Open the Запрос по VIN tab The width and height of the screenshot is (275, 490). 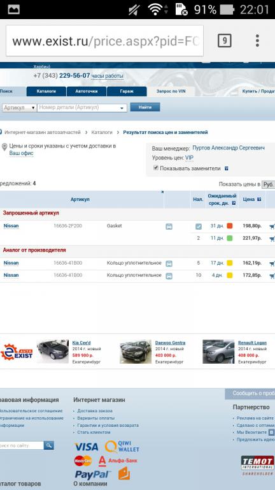tap(171, 91)
